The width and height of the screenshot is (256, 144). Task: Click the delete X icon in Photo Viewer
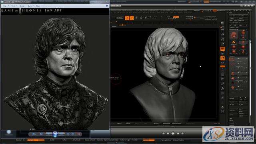[79, 134]
